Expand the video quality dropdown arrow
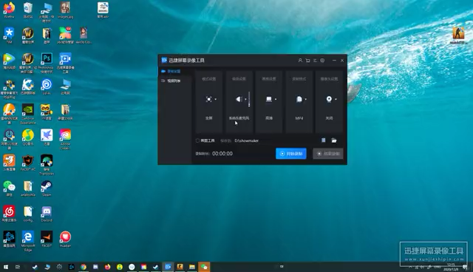473x272 pixels. point(276,99)
